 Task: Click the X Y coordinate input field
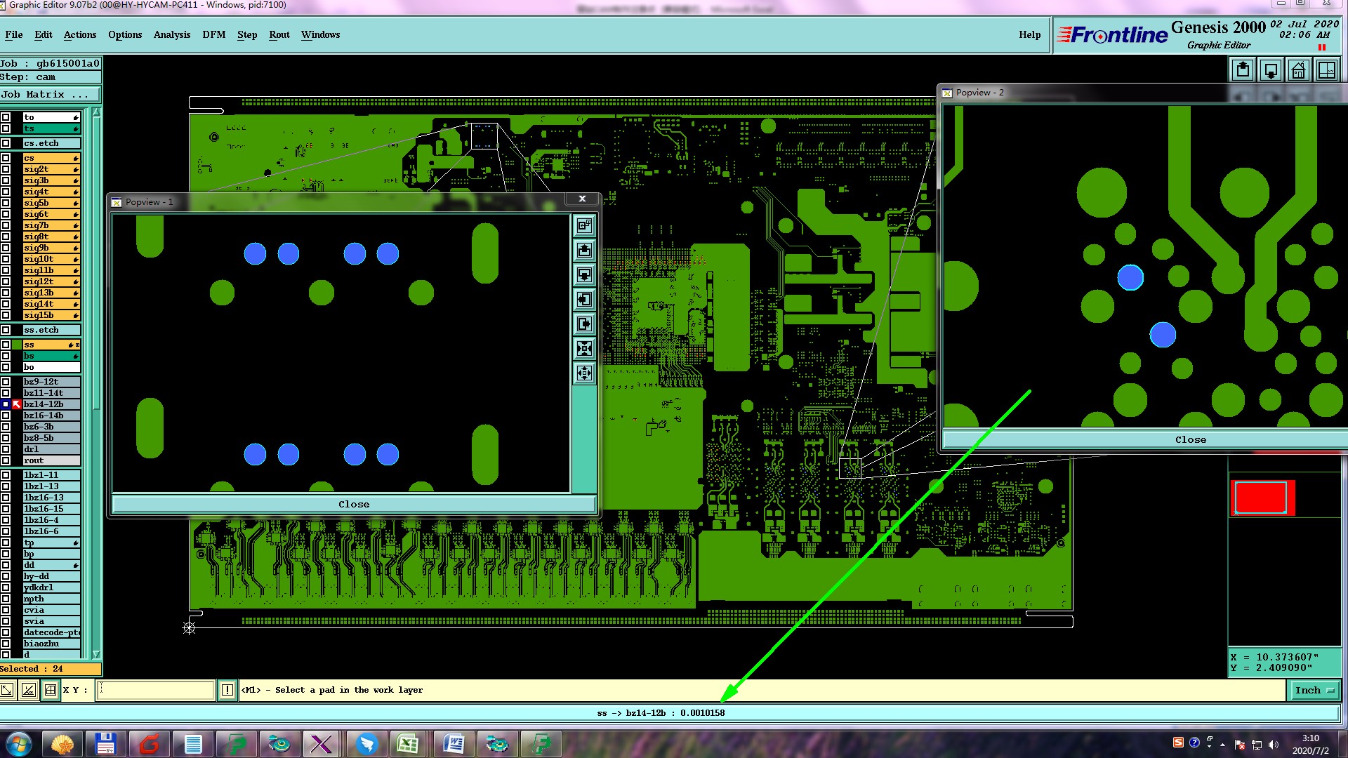coord(156,690)
